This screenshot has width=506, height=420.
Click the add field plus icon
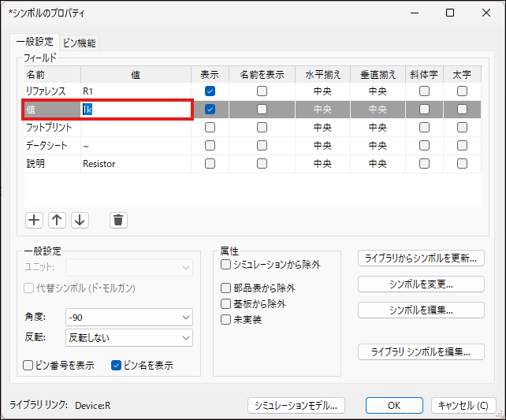(x=34, y=220)
